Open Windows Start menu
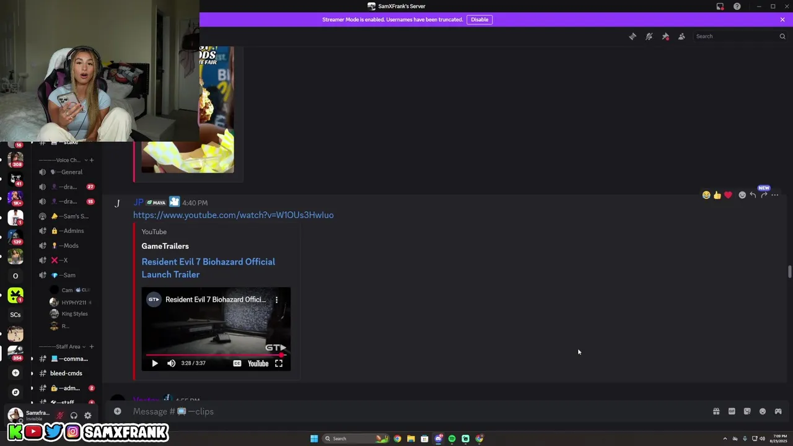The width and height of the screenshot is (793, 446). (314, 439)
